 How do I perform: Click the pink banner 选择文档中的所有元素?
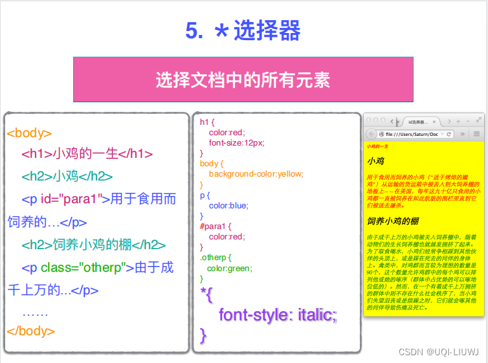point(243,80)
